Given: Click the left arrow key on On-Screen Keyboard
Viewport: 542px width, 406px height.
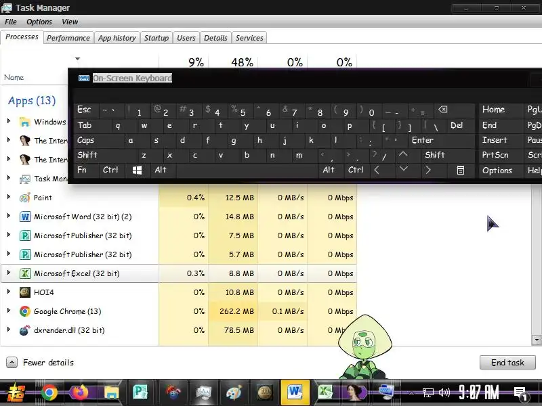Looking at the screenshot, I should [x=377, y=170].
